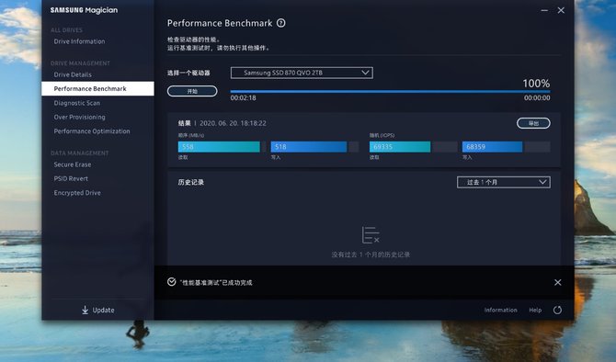This screenshot has width=616, height=362.
Task: Click the success checkmark icon in notification
Action: (171, 282)
